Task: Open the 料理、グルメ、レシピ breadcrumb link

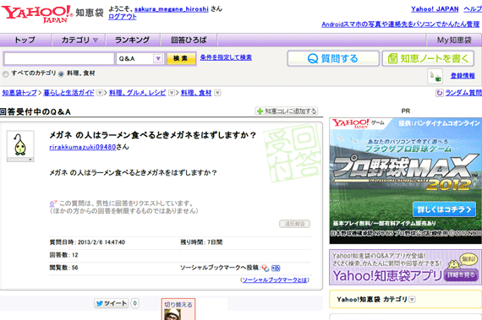Action: [137, 93]
